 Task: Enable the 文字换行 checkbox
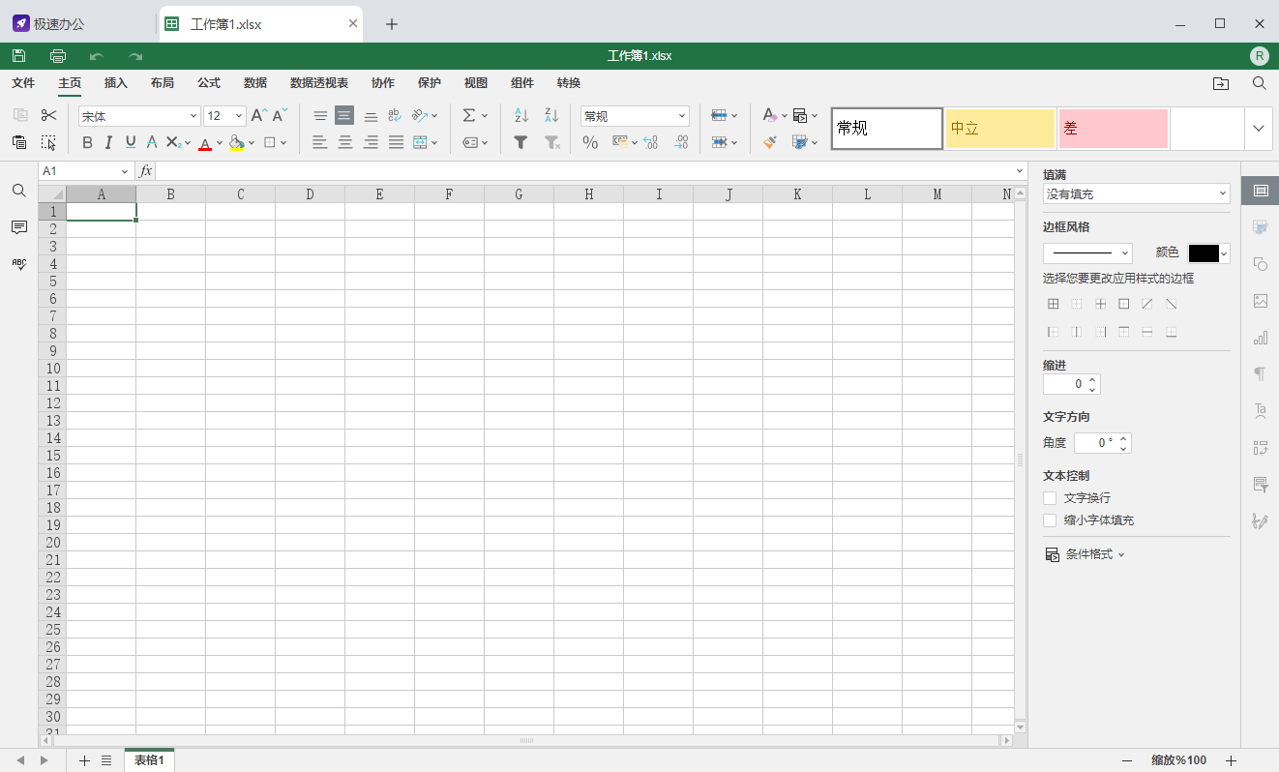1050,497
